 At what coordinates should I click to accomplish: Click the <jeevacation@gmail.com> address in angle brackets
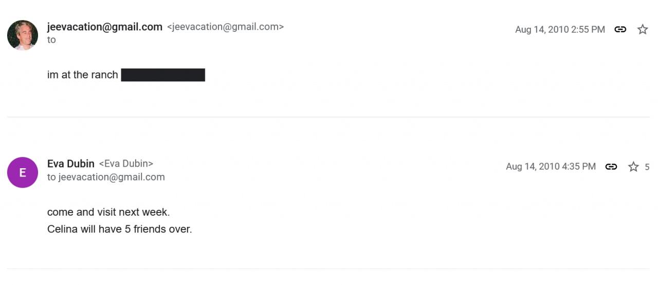pyautogui.click(x=225, y=27)
